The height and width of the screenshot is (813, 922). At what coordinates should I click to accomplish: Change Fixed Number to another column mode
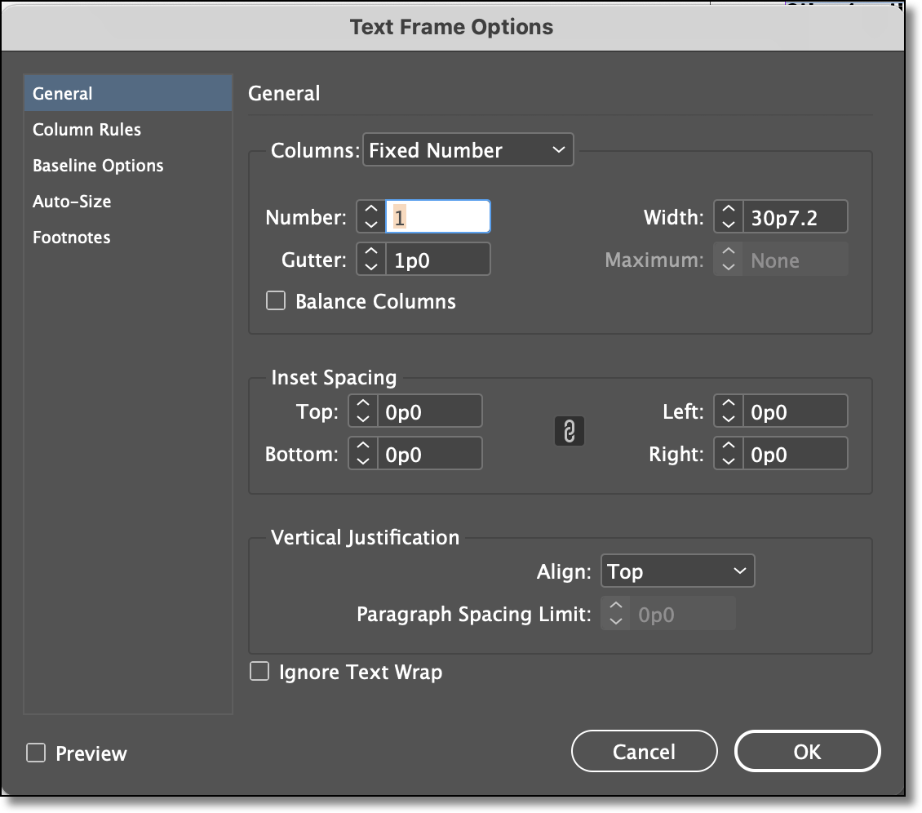468,149
